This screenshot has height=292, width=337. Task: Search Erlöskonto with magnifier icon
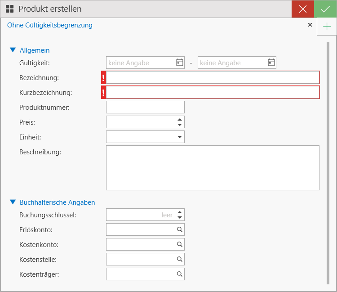coord(180,229)
